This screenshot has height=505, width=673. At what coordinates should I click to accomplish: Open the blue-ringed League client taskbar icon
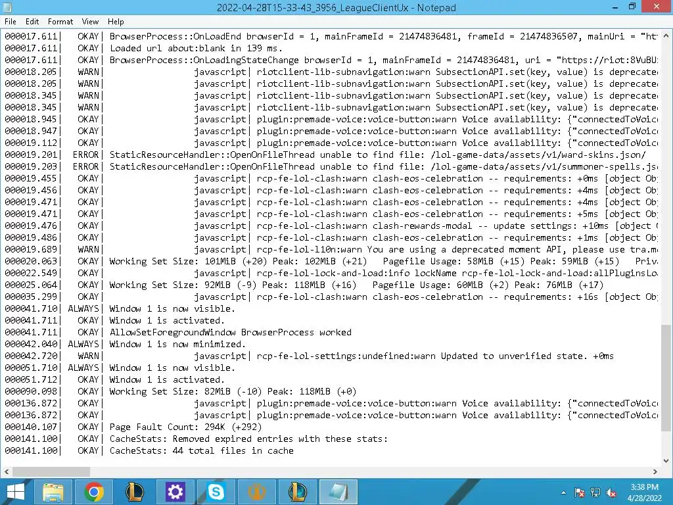click(298, 492)
